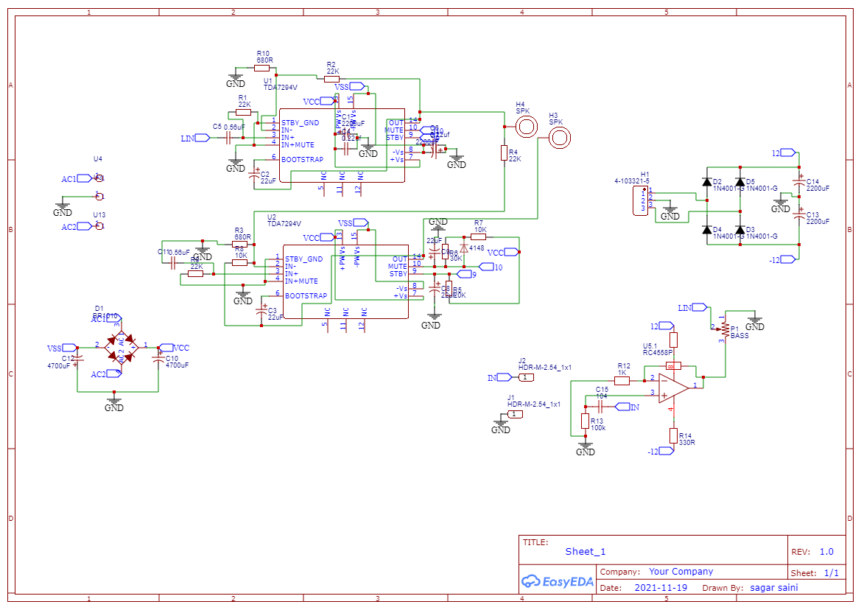Click the H1 4-103321-5 header symbol
Image resolution: width=861 pixels, height=610 pixels.
point(642,199)
